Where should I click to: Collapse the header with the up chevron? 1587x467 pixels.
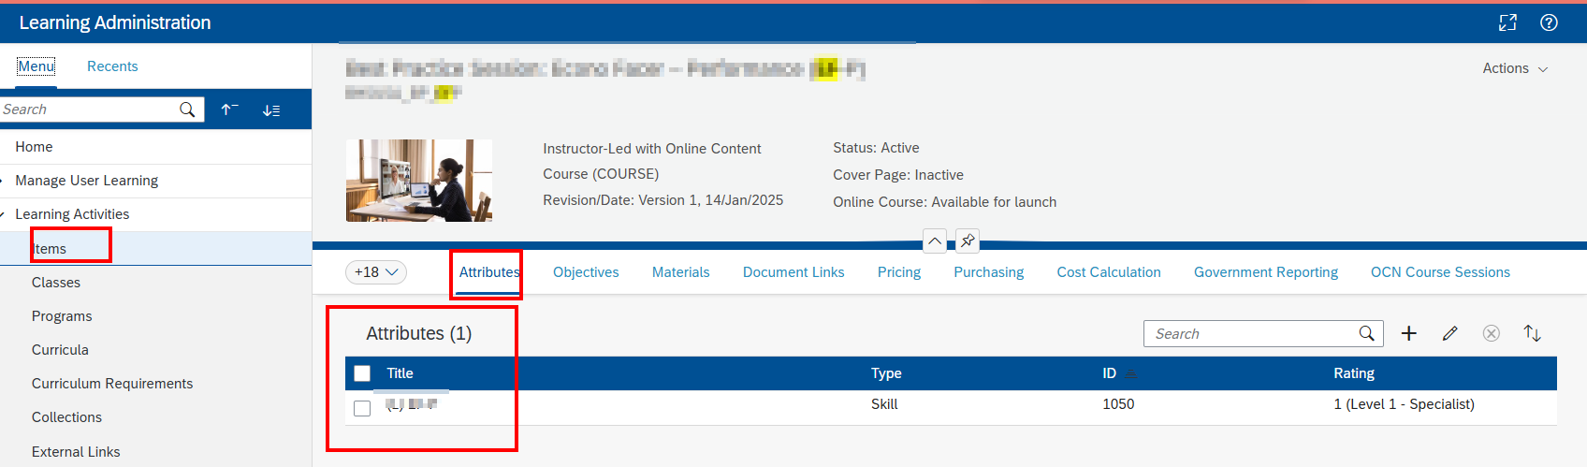934,241
